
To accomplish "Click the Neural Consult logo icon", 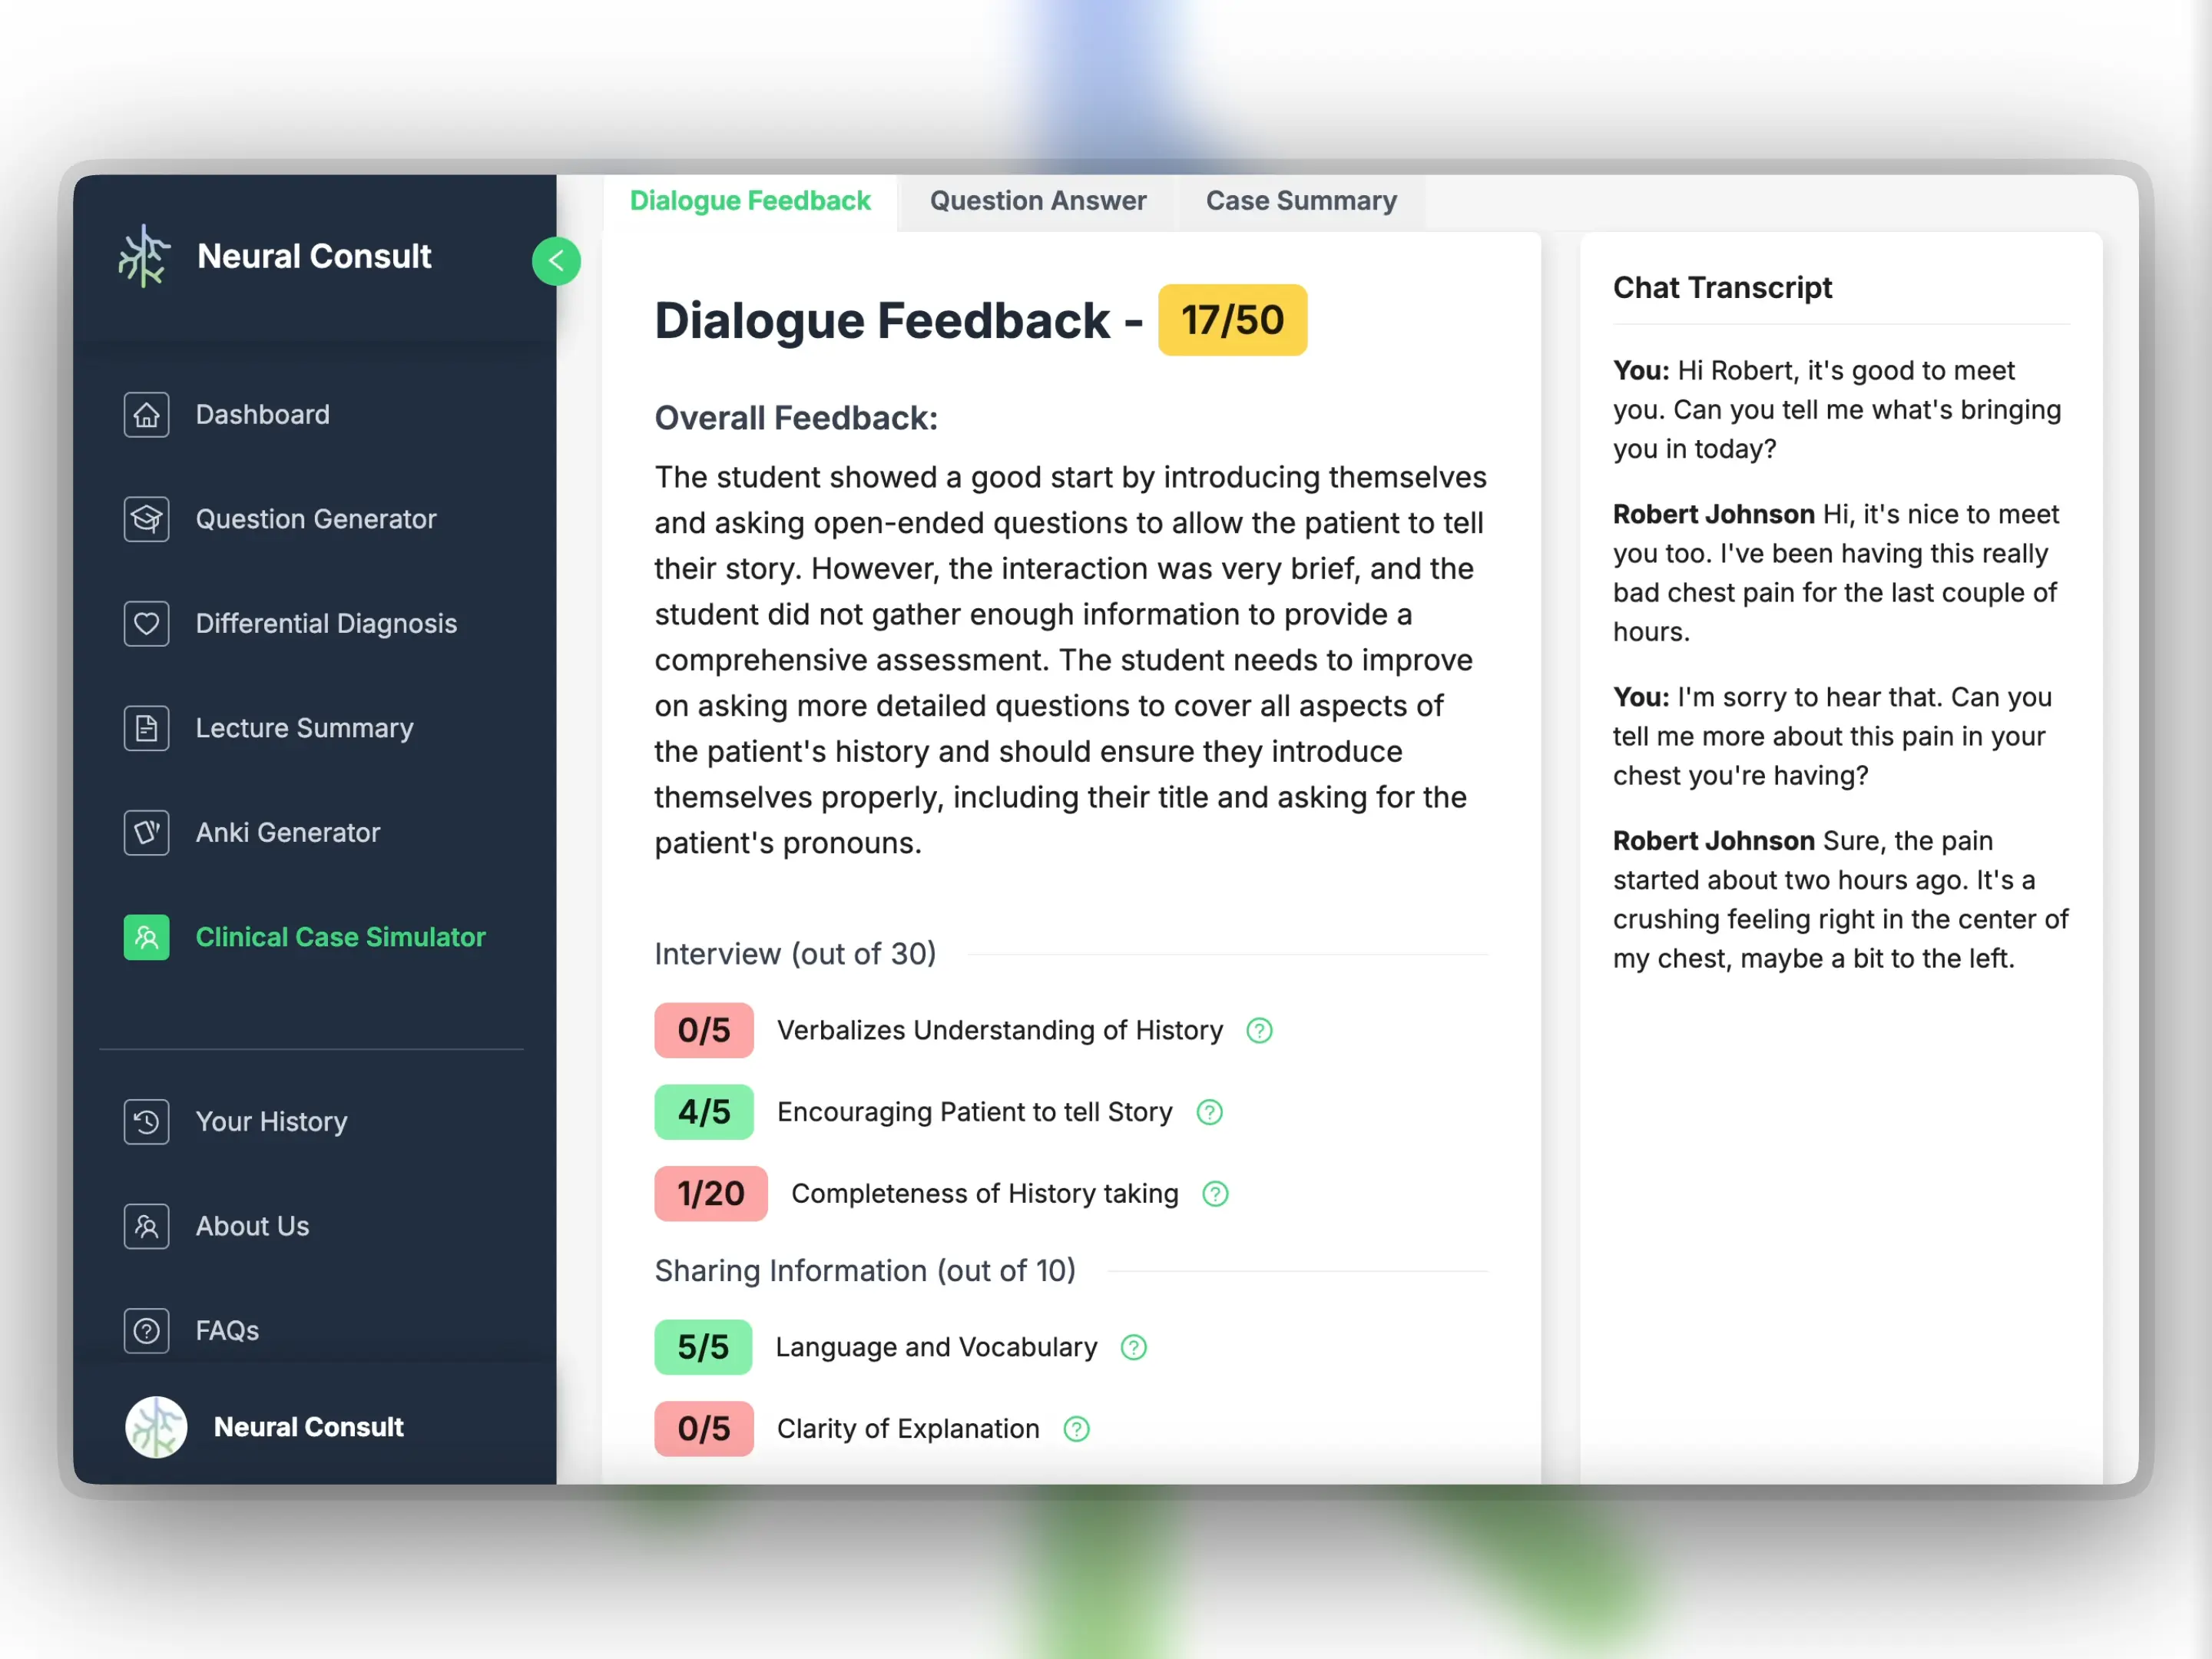I will (146, 257).
